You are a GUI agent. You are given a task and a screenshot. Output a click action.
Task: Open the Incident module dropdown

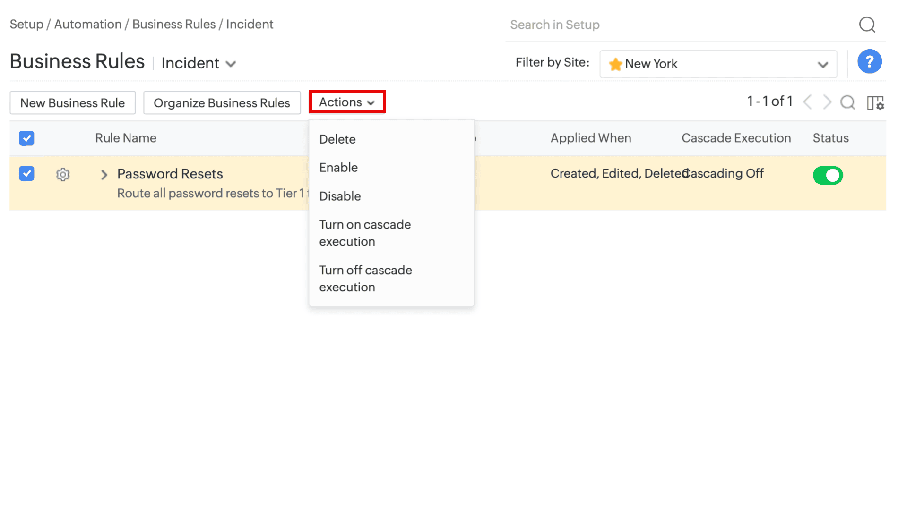click(199, 63)
